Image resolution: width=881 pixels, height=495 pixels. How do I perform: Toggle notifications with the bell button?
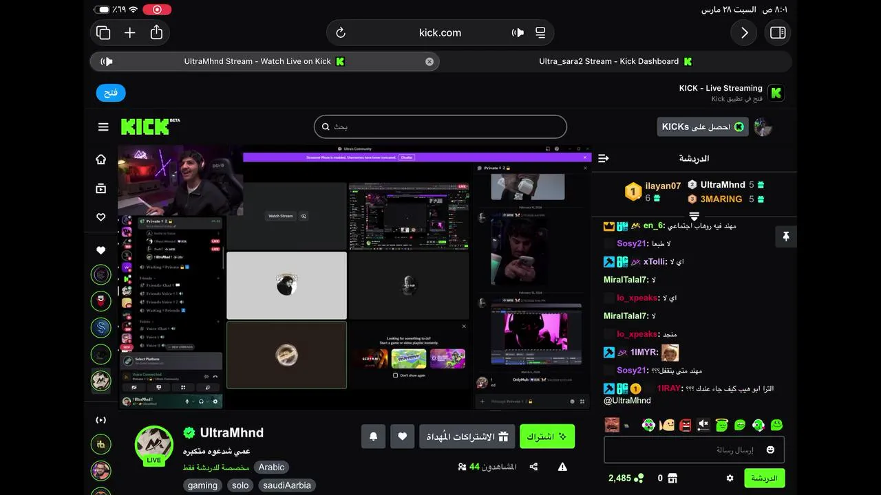(x=373, y=437)
